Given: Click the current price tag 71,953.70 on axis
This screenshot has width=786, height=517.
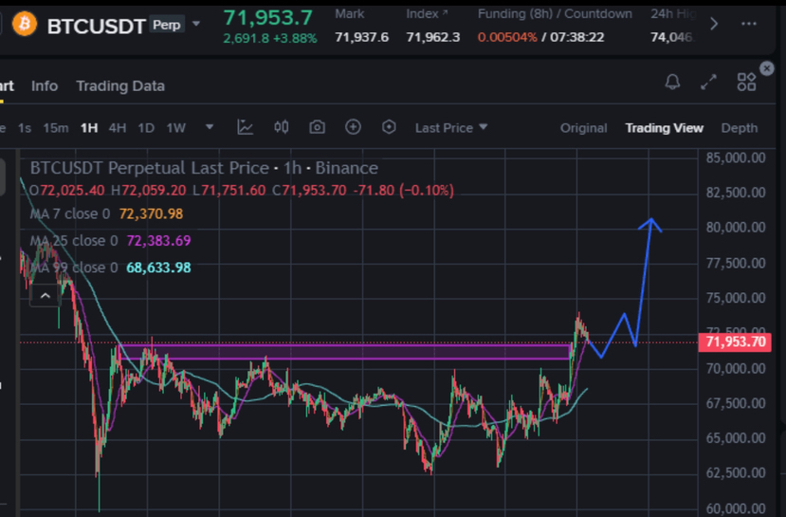Looking at the screenshot, I should (735, 342).
